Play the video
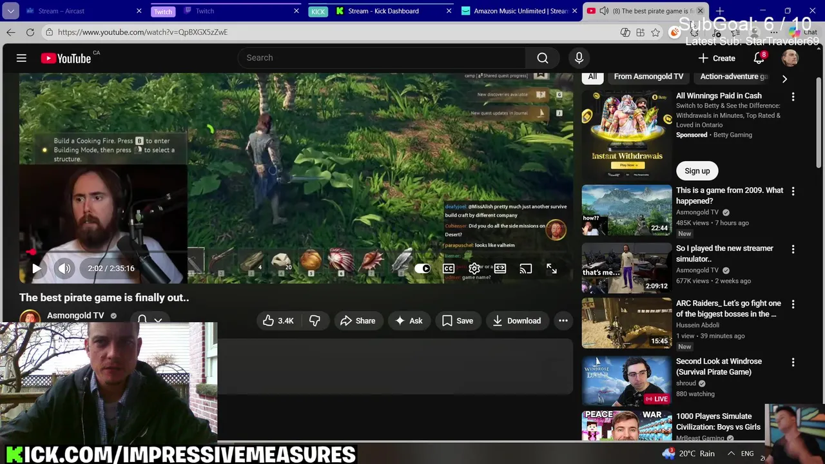 click(x=36, y=269)
